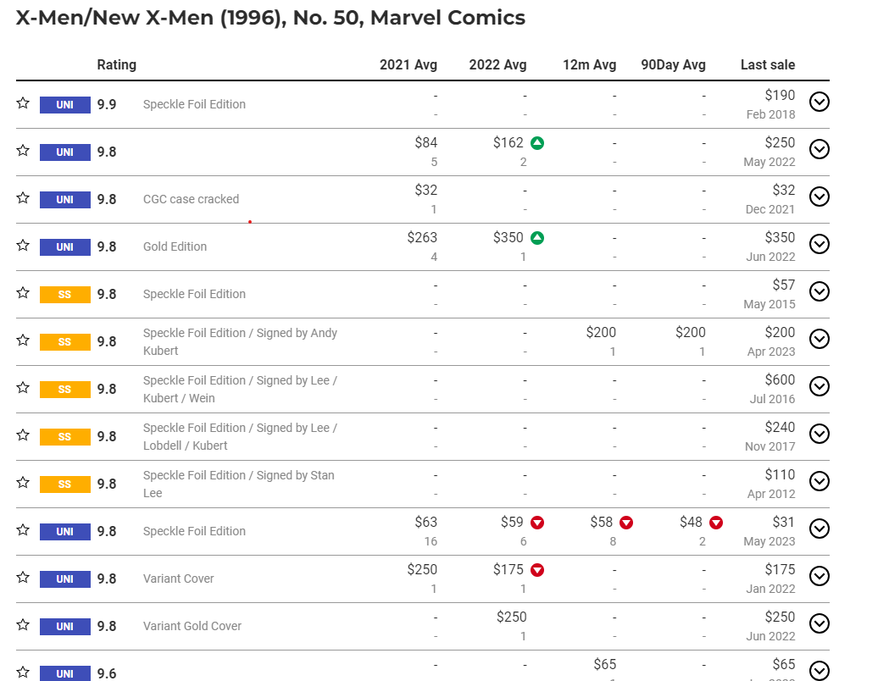Viewport: 889px width, 681px height.
Task: Click the green up arrow next to $162
Action: click(536, 142)
